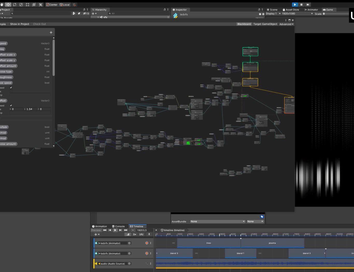
Task: Pause the editor with top pause button
Action: [x=301, y=5]
